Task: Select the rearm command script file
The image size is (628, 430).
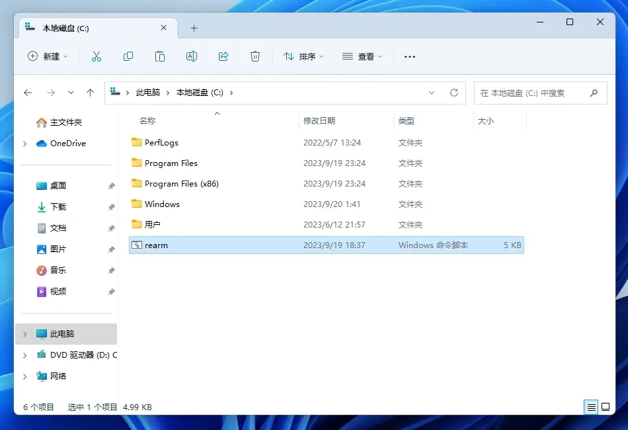Action: tap(327, 245)
